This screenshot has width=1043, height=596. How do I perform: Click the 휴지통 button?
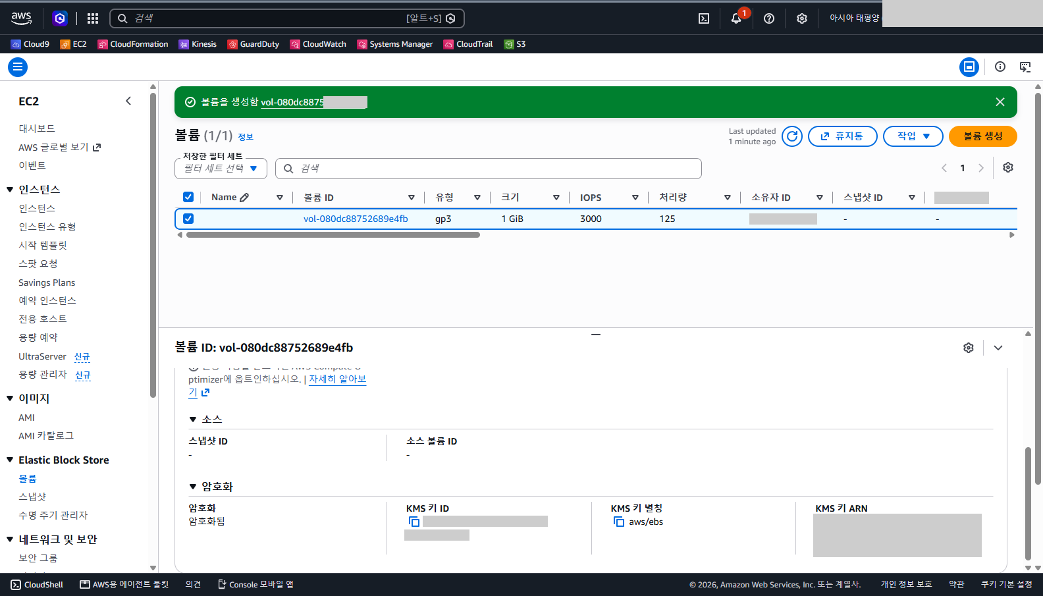pyautogui.click(x=843, y=136)
